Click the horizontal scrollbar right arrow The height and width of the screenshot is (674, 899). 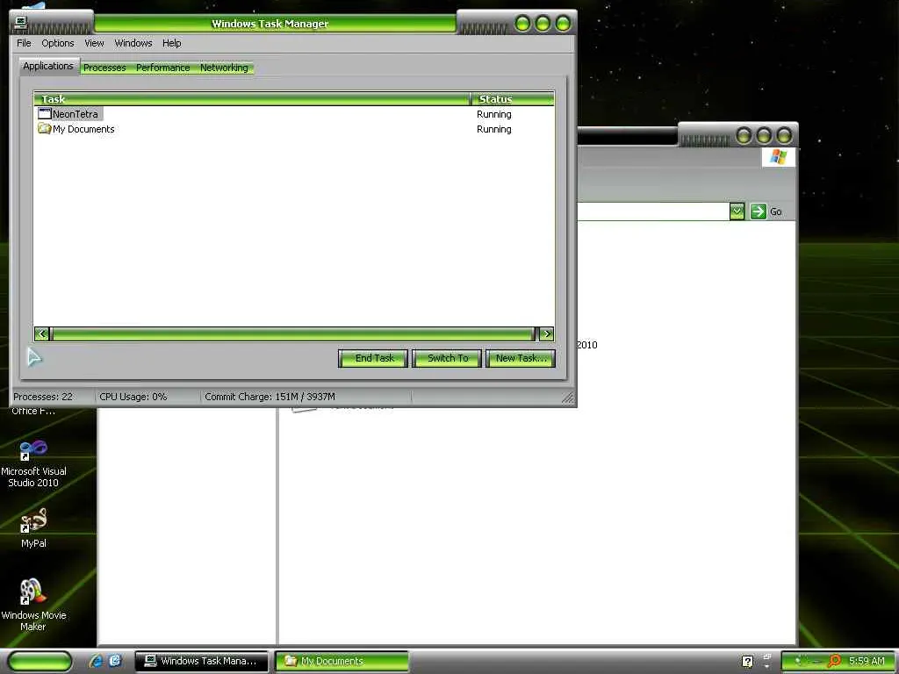point(546,333)
